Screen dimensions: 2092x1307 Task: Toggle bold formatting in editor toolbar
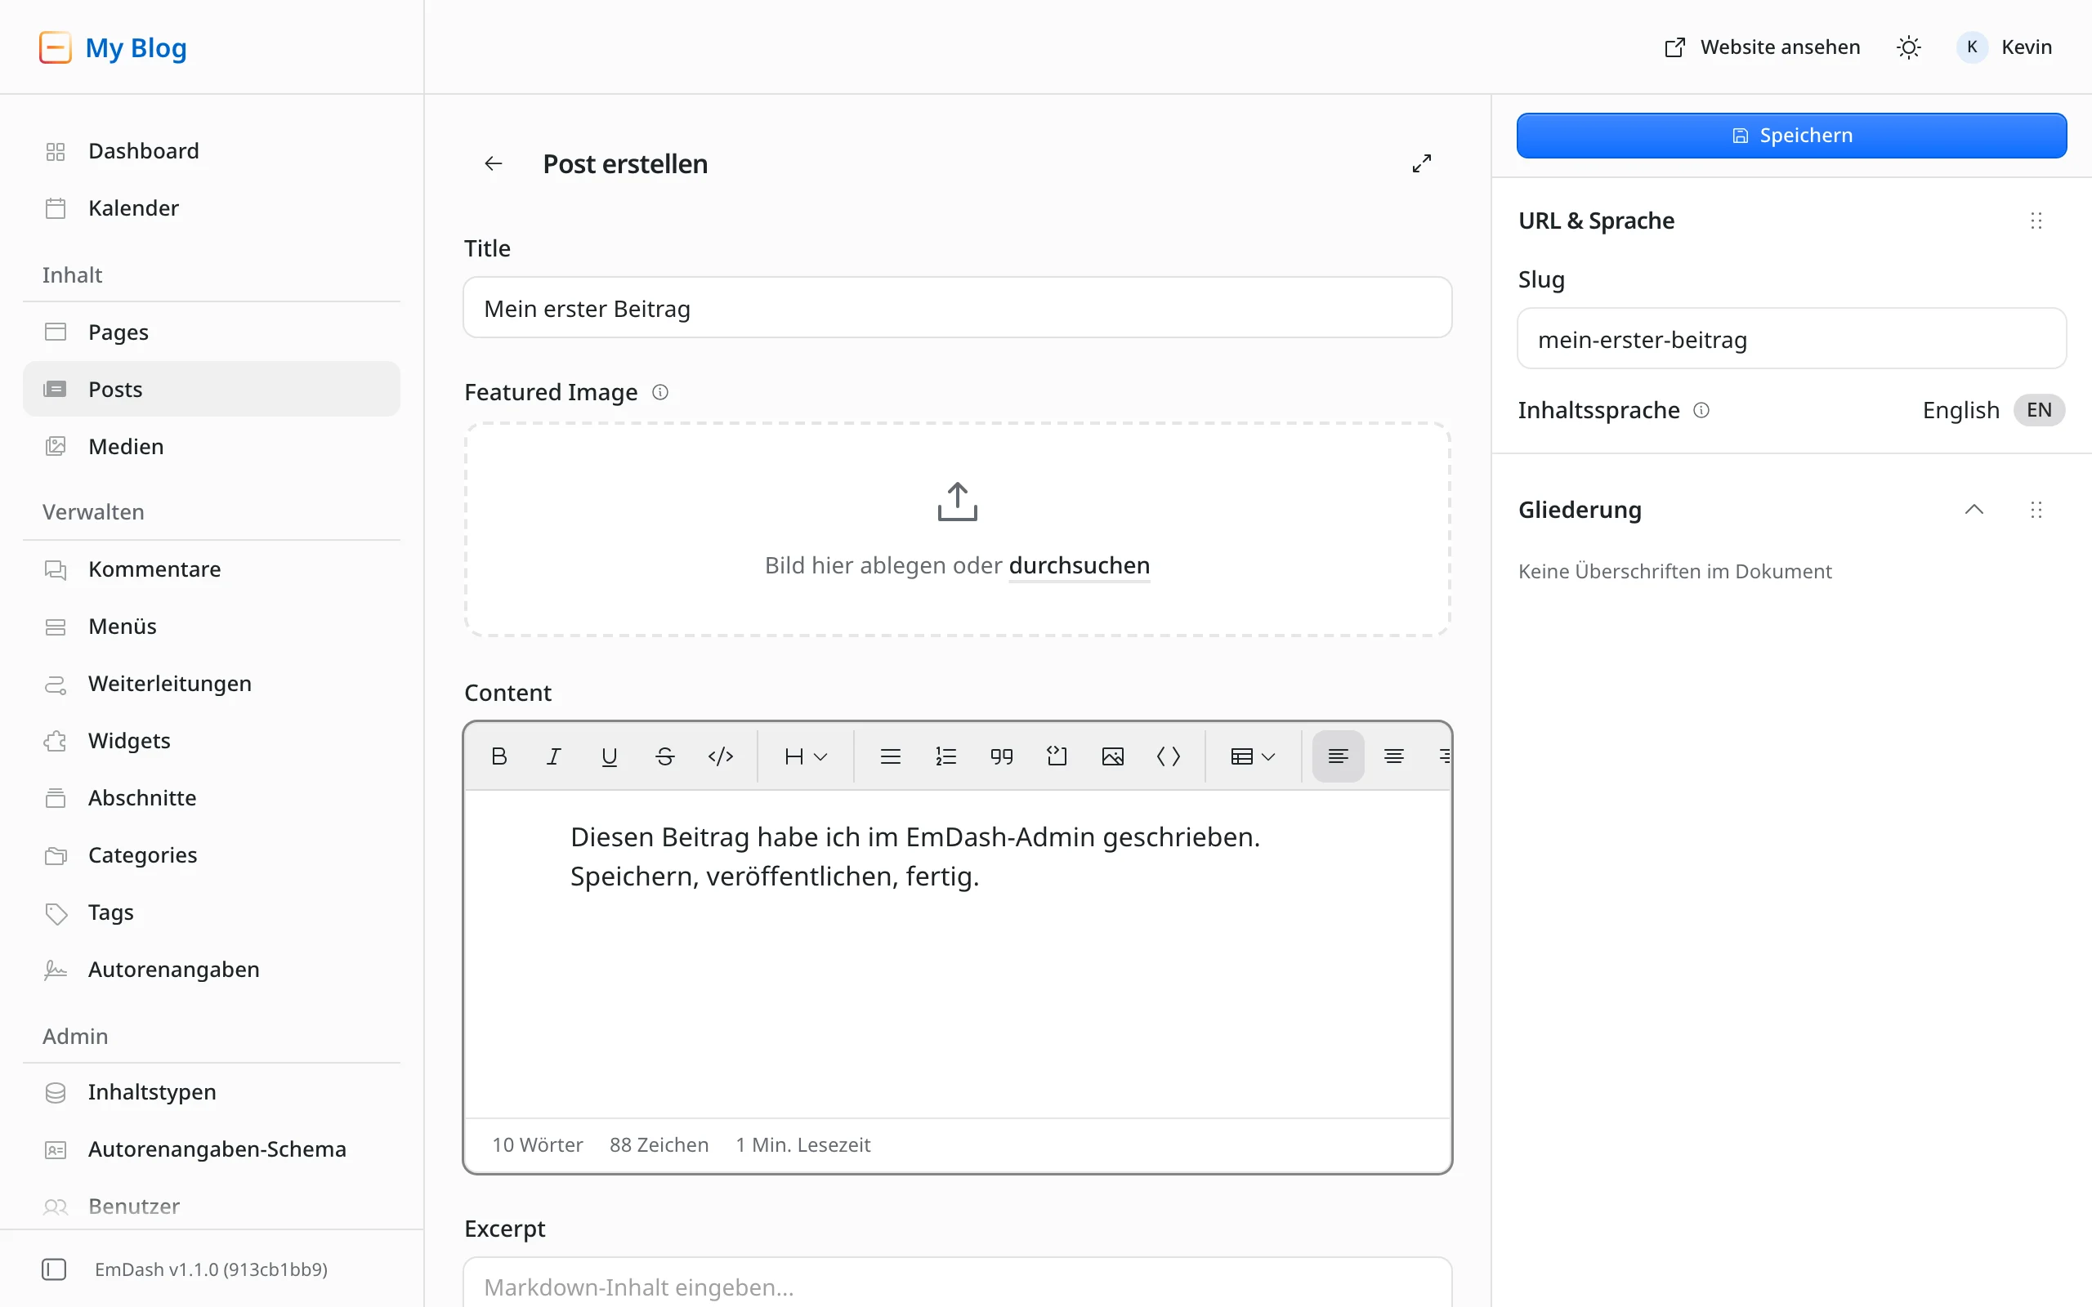498,756
